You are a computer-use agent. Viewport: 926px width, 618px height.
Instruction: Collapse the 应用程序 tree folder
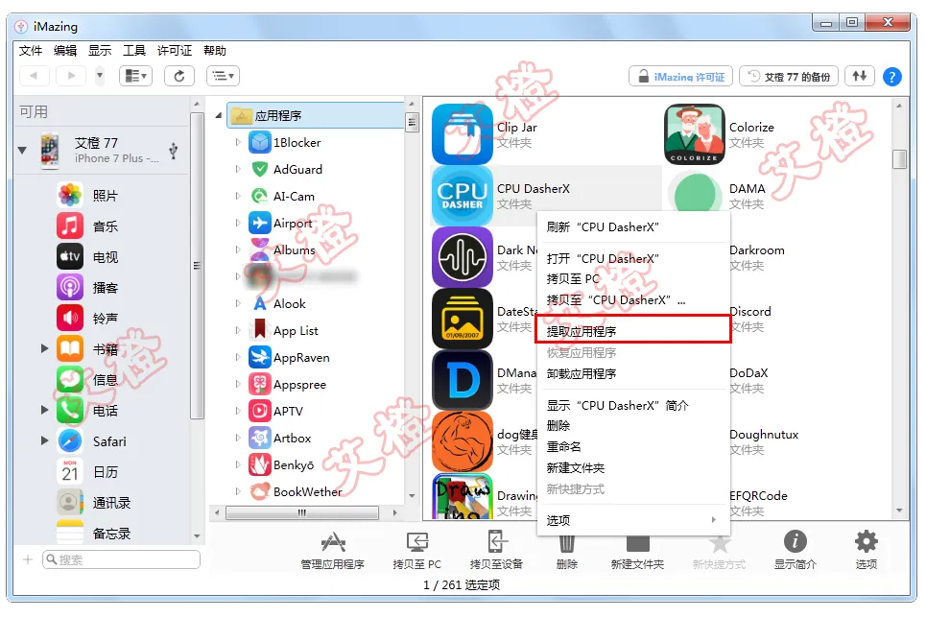(x=219, y=115)
